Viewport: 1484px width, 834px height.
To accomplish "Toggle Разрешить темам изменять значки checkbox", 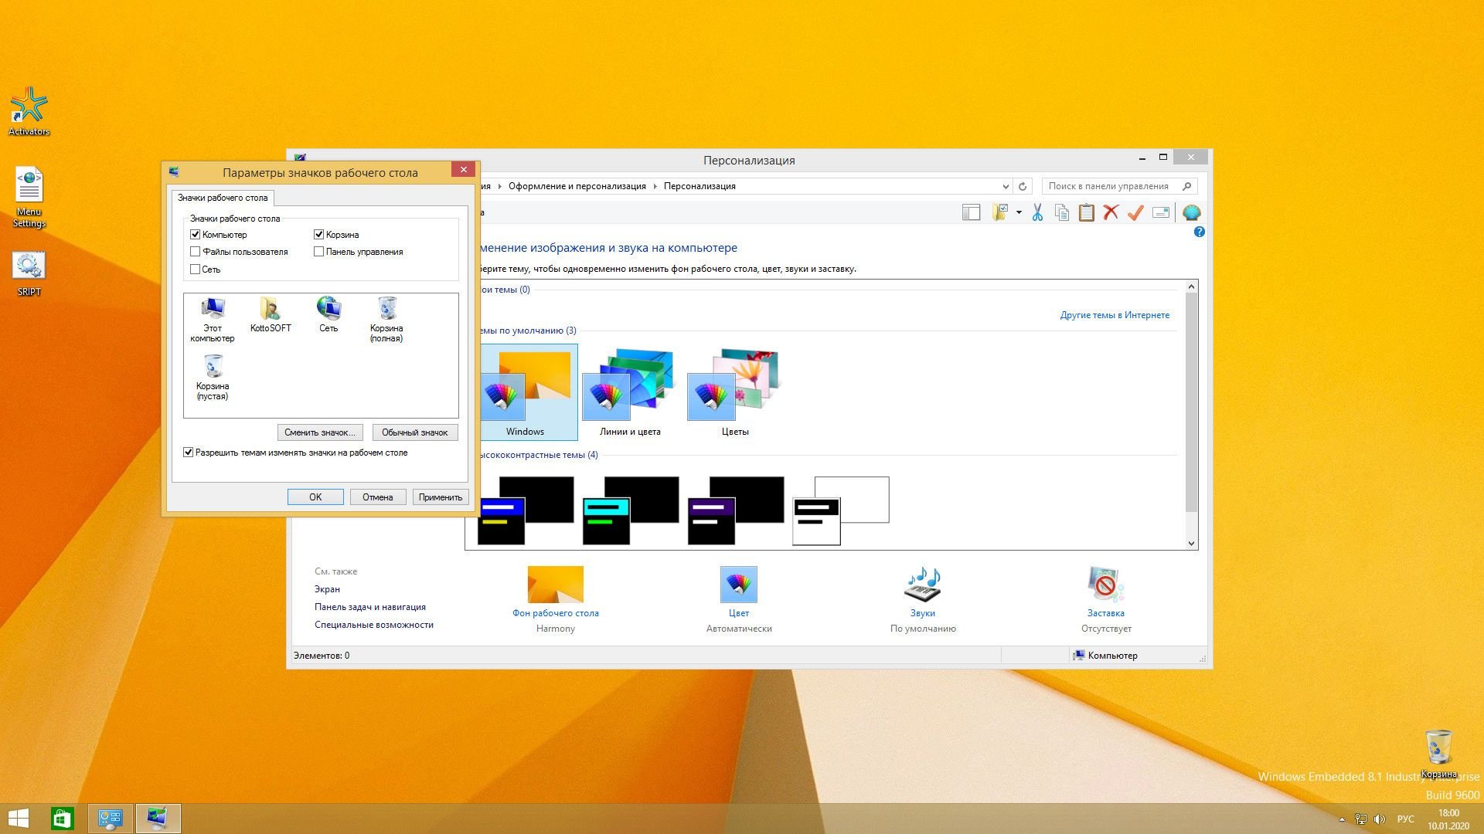I will pyautogui.click(x=188, y=453).
